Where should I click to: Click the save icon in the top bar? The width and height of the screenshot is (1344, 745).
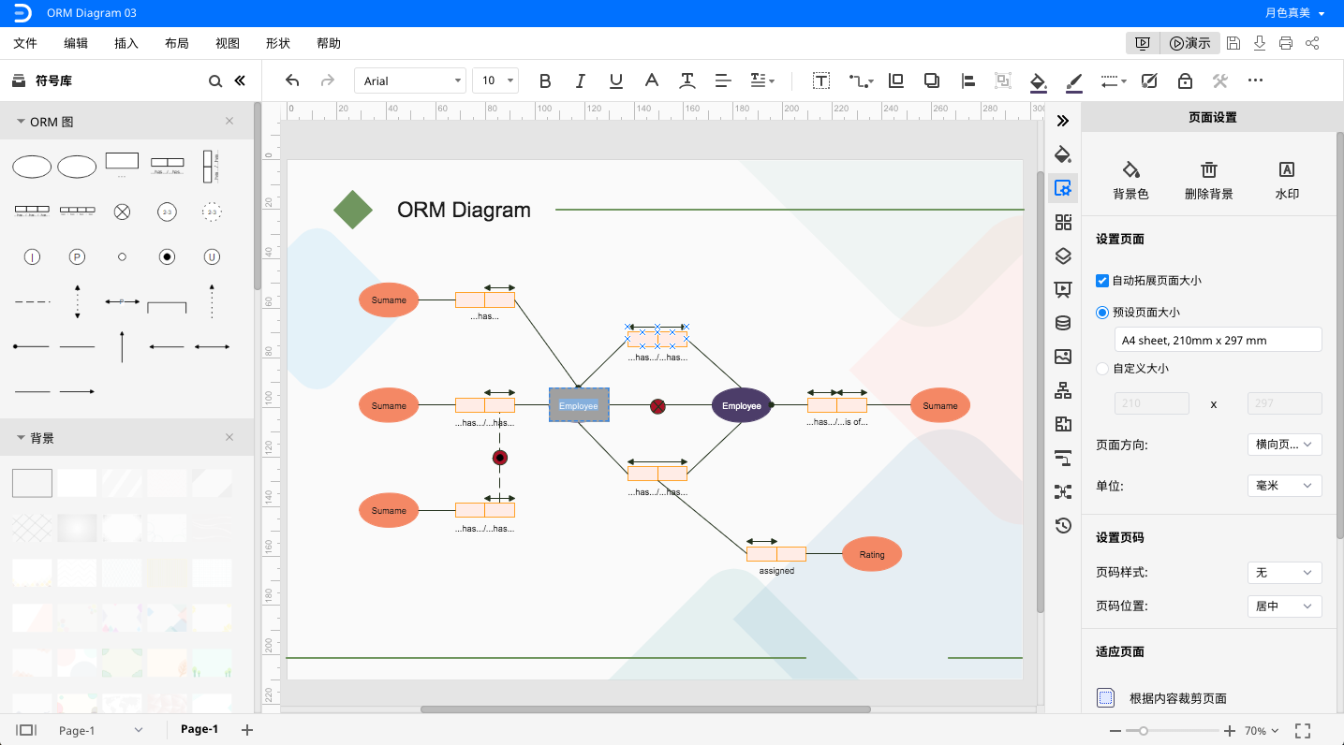1233,43
